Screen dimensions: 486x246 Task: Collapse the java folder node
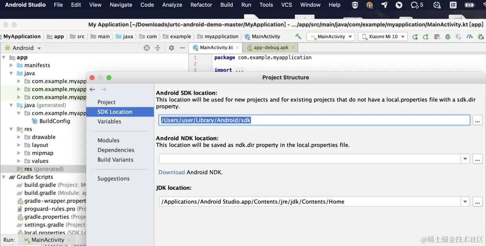(x=11, y=73)
